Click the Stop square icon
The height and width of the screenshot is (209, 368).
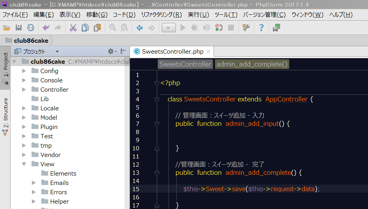[x=231, y=28]
